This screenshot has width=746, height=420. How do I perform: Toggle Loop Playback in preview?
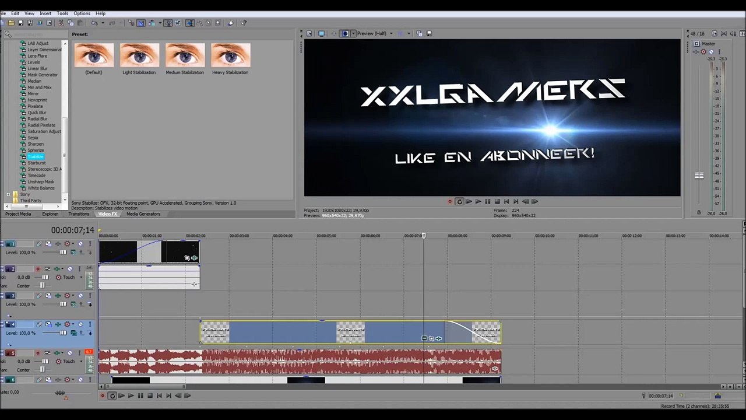459,201
